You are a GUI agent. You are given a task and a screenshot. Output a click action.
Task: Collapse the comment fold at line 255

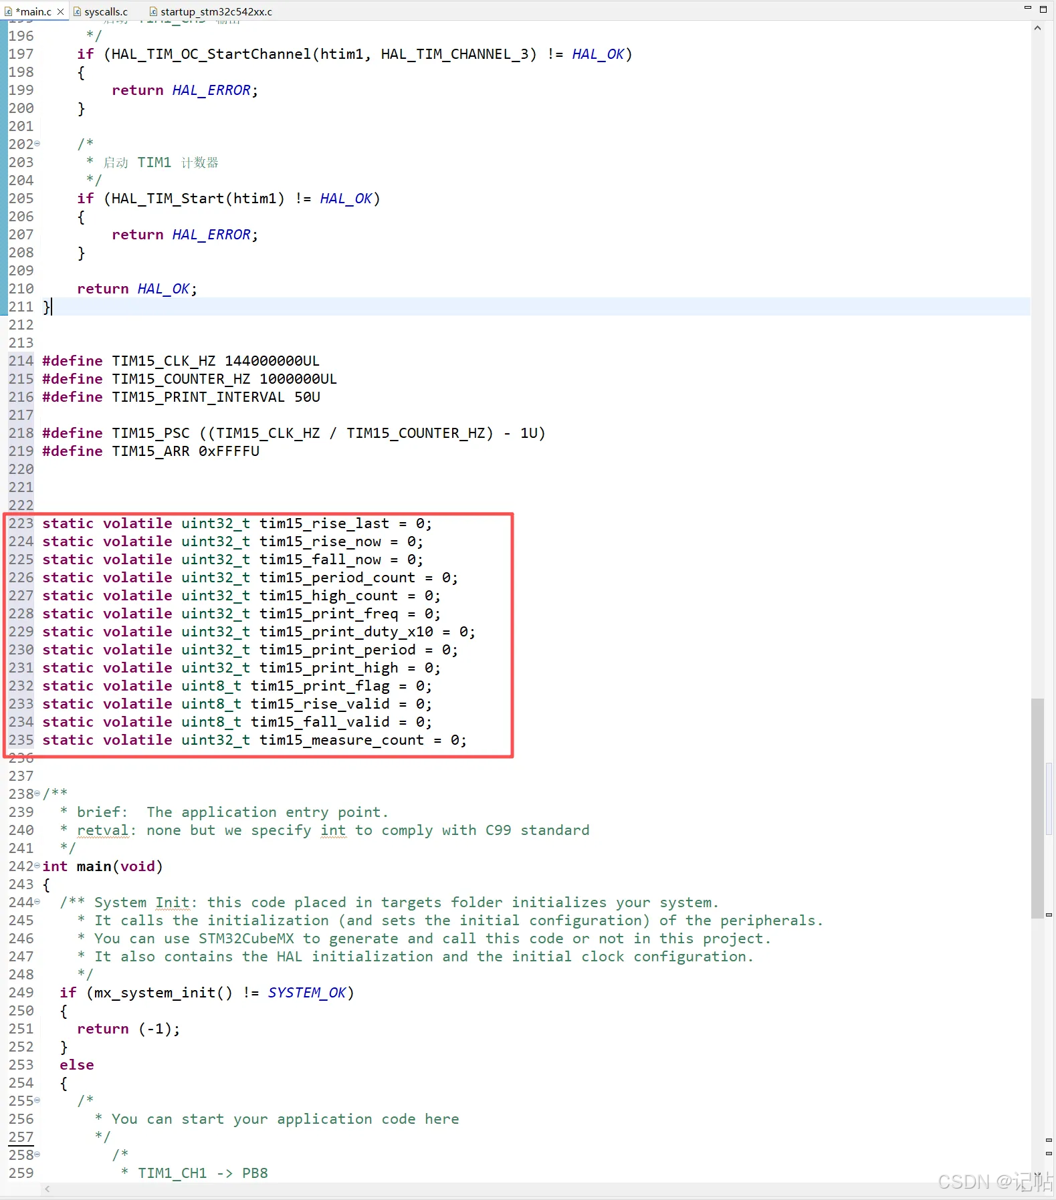37,1100
